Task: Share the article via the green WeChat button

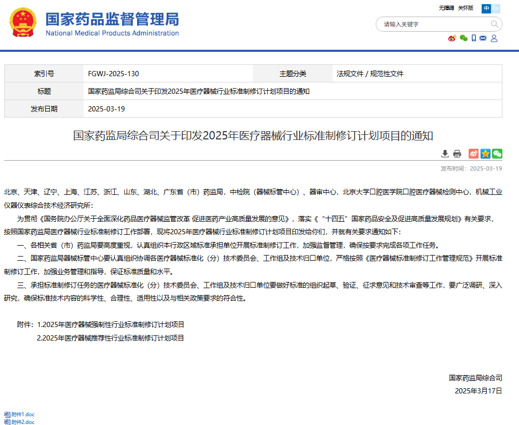Action: pos(497,153)
